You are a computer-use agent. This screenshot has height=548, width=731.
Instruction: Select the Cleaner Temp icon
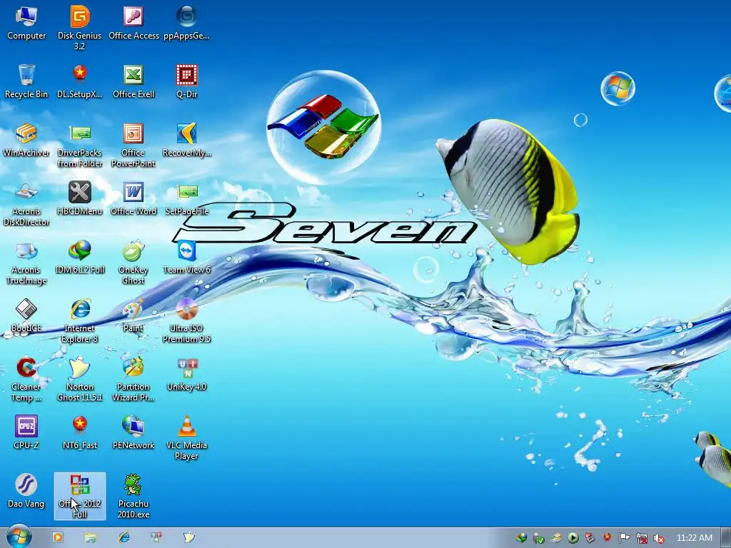tap(26, 380)
